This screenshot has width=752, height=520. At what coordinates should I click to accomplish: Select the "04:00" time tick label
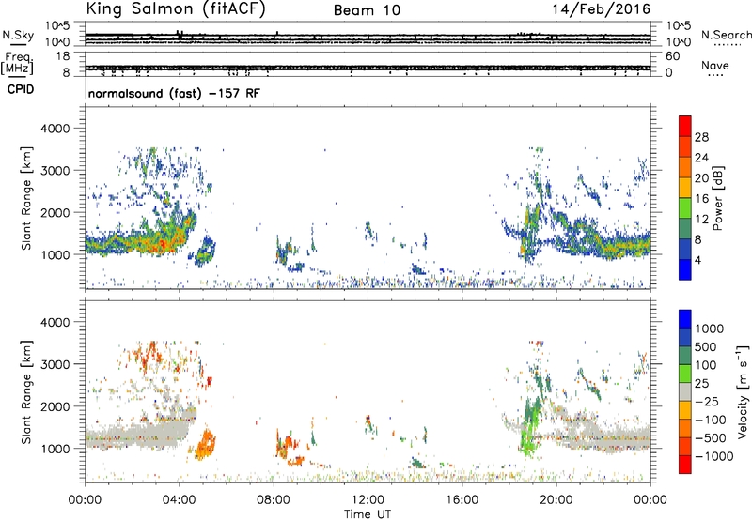[180, 500]
